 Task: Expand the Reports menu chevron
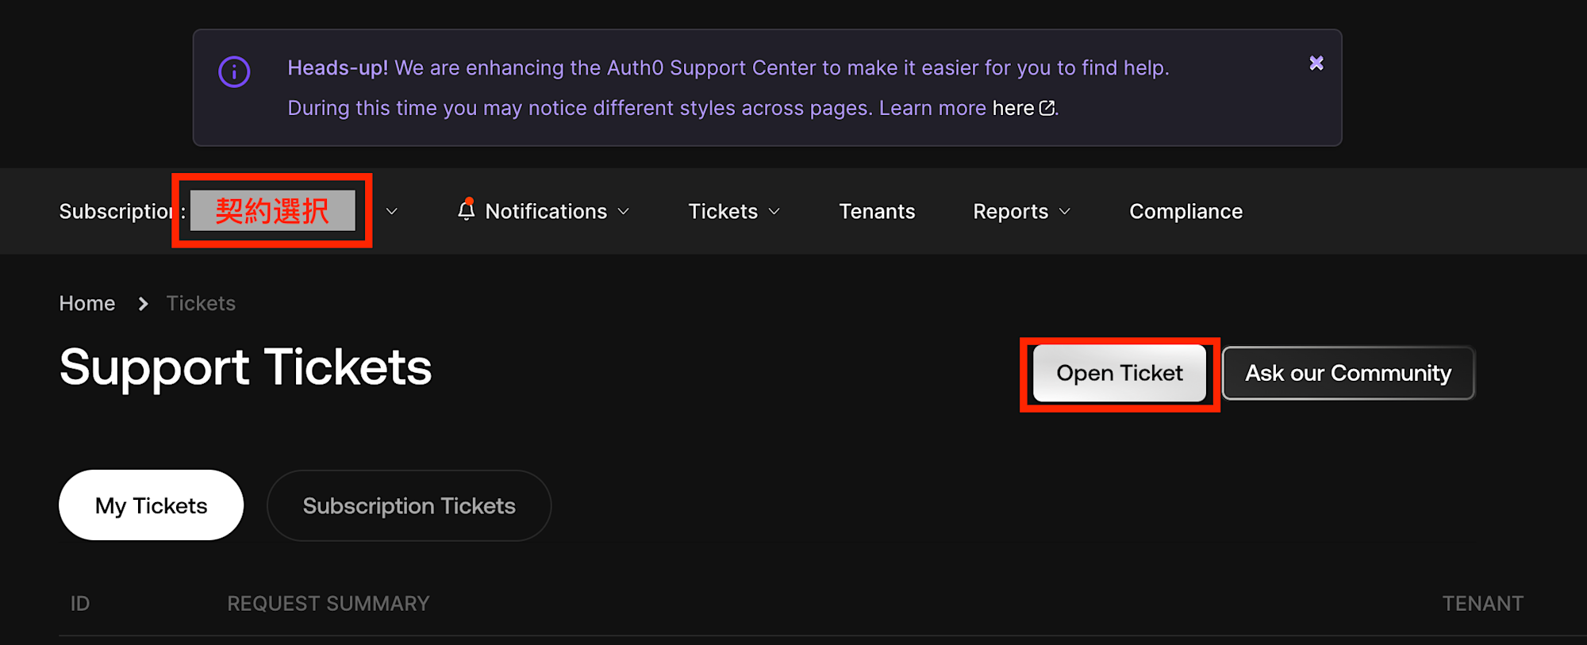point(1065,212)
